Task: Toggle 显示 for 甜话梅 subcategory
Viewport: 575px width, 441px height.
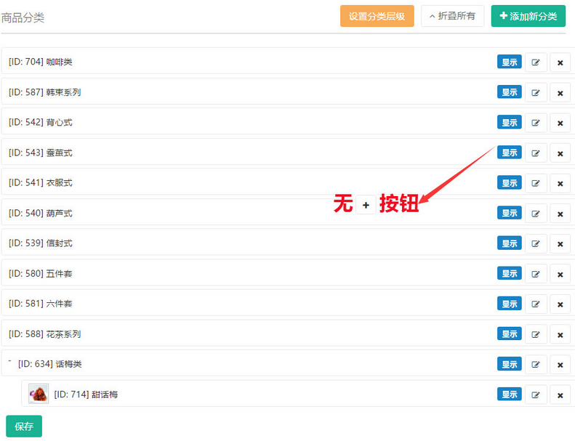Action: point(509,394)
